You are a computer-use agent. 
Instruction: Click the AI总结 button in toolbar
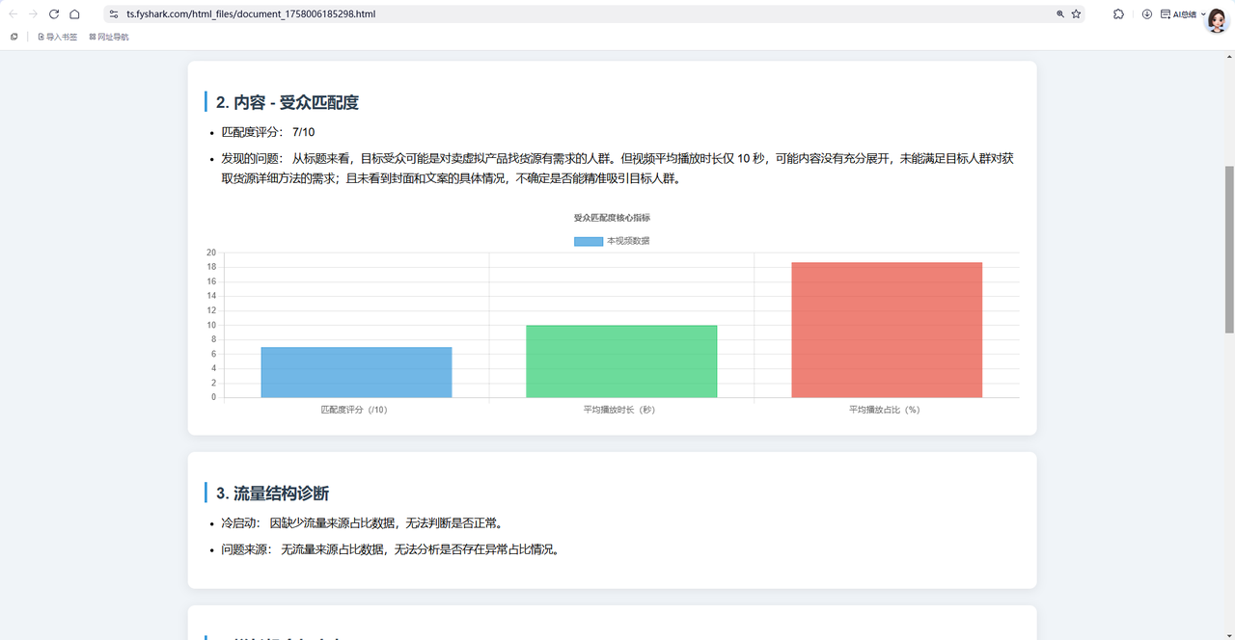[x=1178, y=14]
